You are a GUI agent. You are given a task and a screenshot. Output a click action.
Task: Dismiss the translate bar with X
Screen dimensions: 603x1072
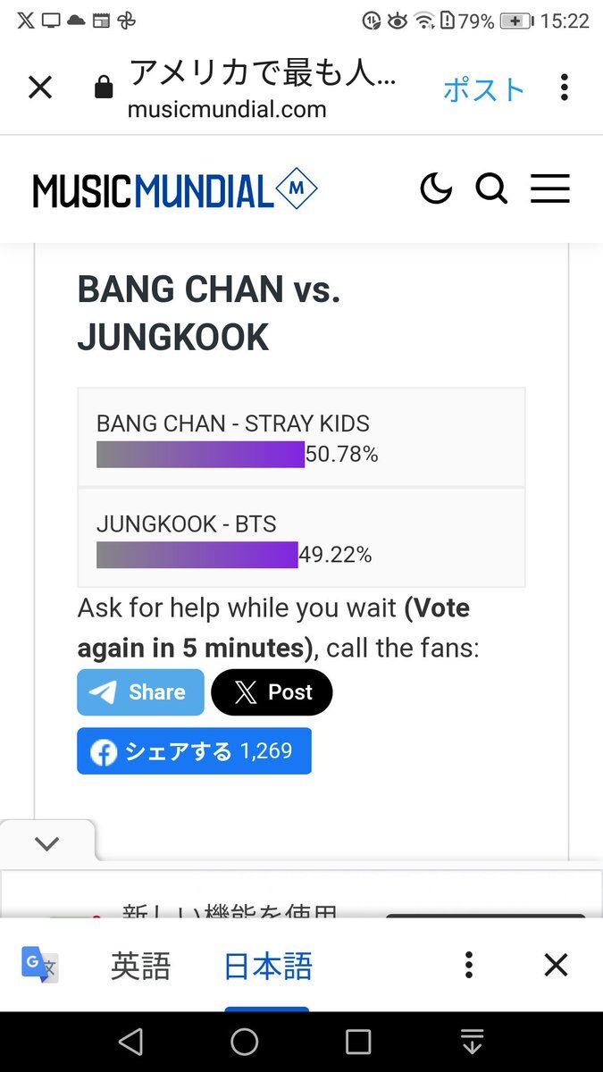[556, 965]
